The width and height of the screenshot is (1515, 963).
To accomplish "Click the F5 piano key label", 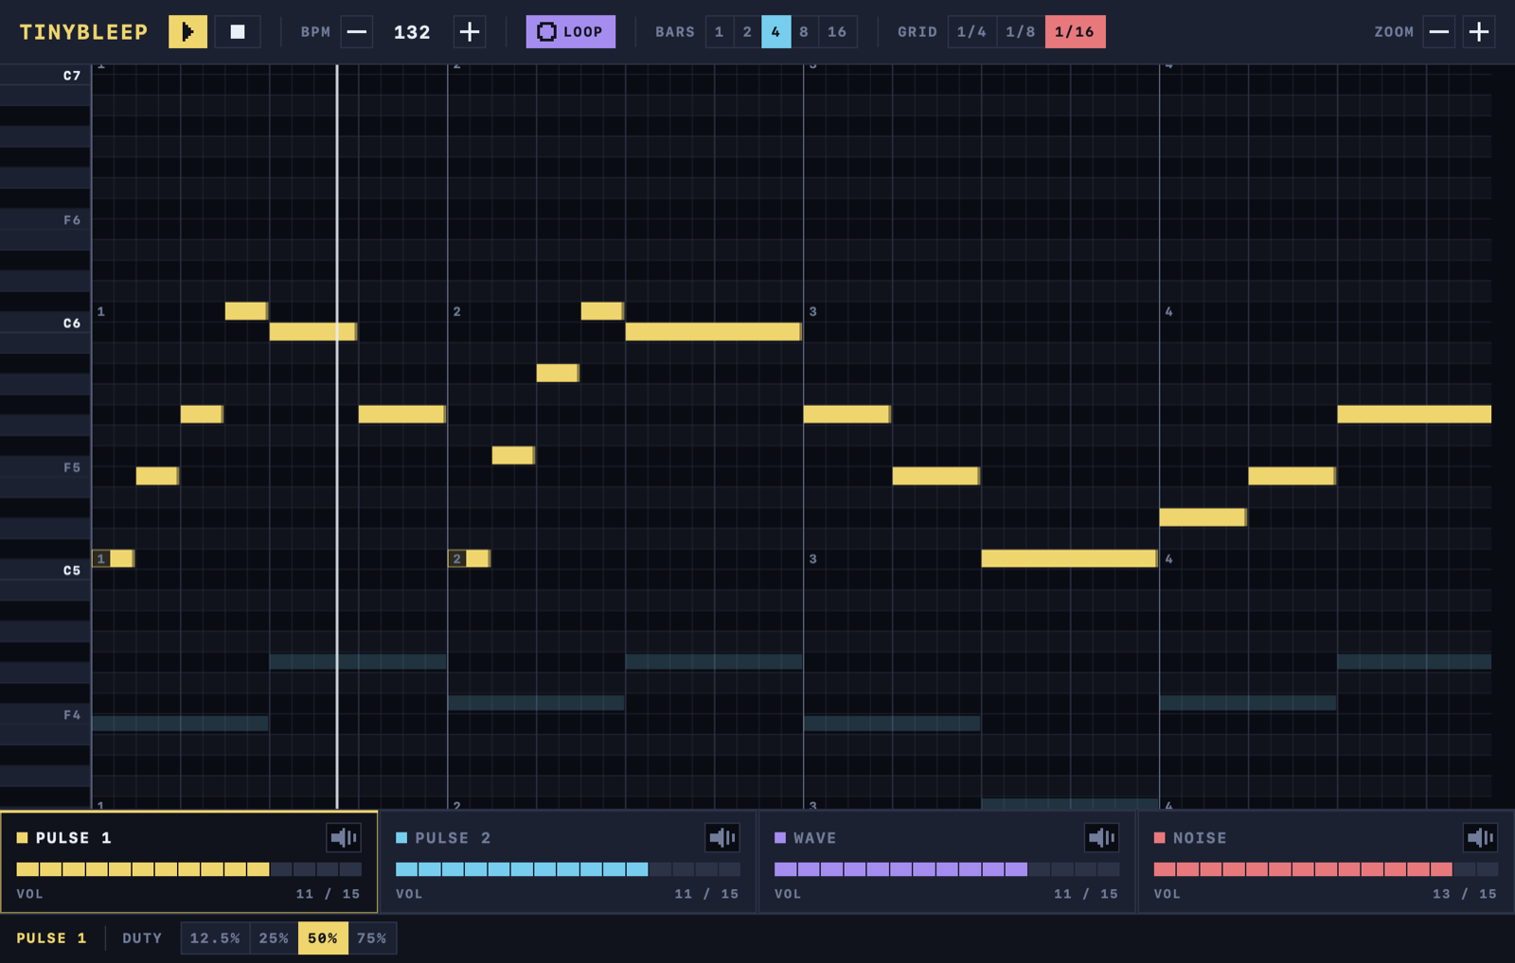I will 72,467.
